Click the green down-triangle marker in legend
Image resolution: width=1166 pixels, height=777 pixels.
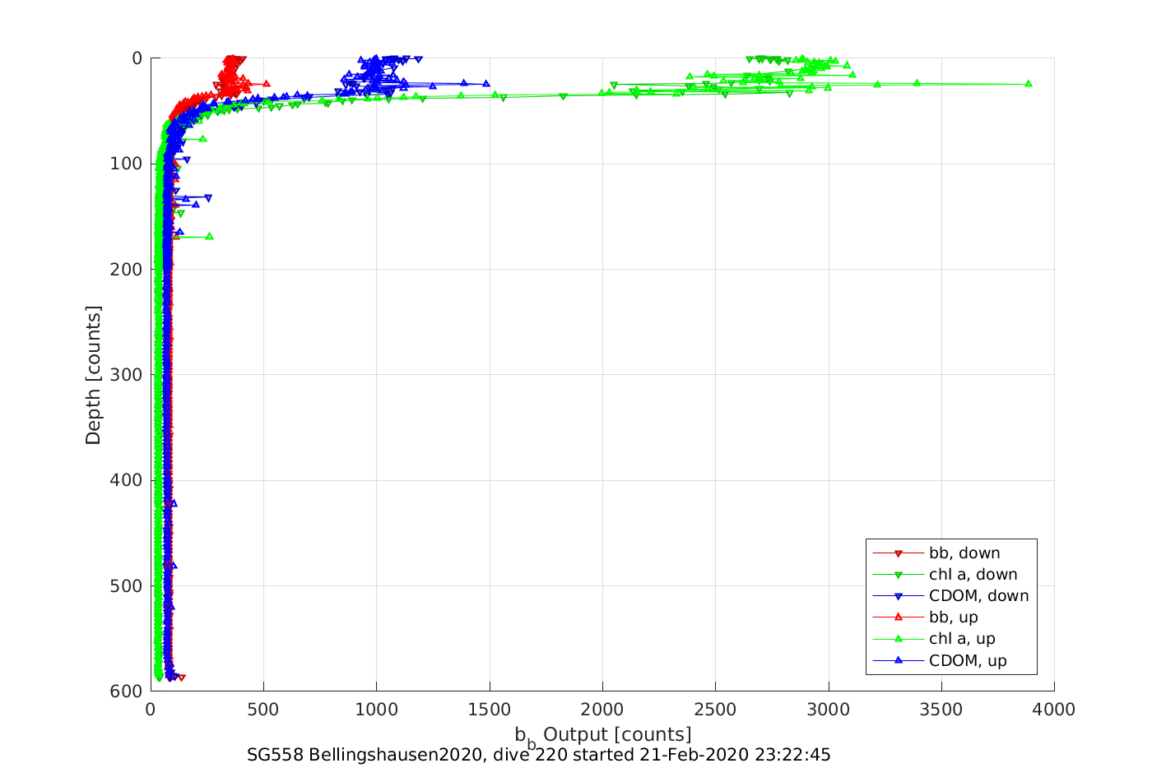(899, 575)
